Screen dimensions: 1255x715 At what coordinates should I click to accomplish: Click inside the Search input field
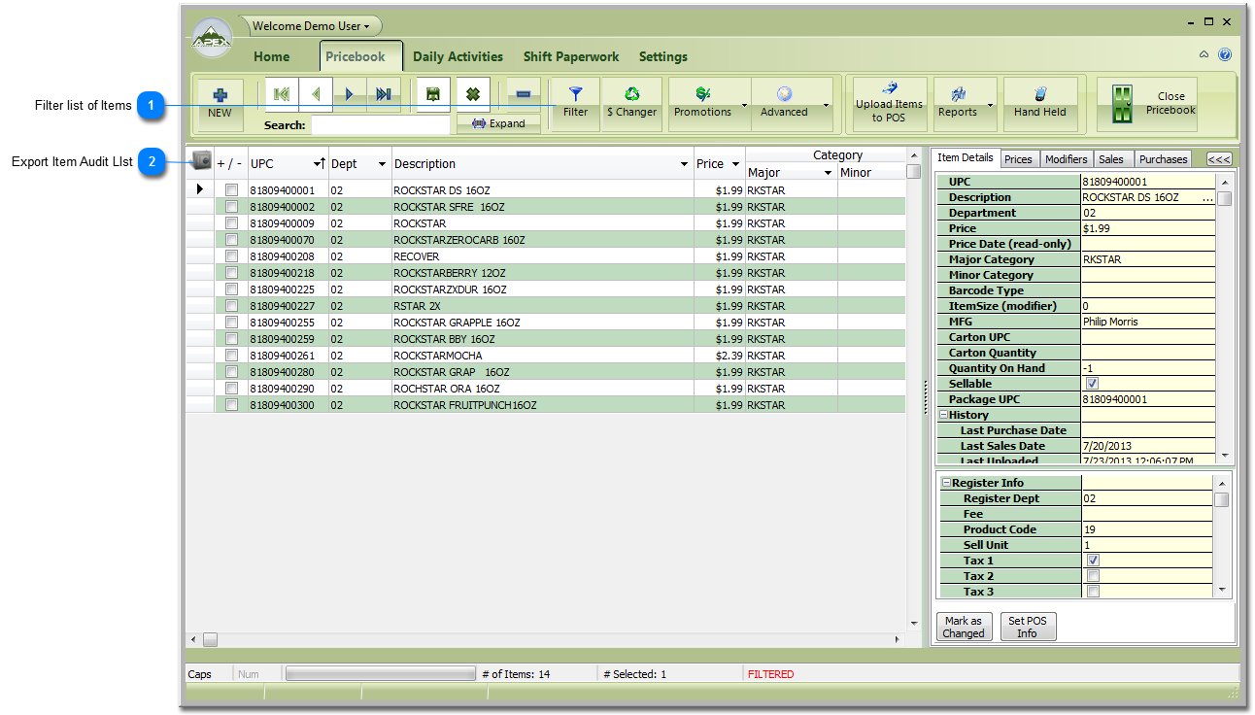tap(381, 124)
